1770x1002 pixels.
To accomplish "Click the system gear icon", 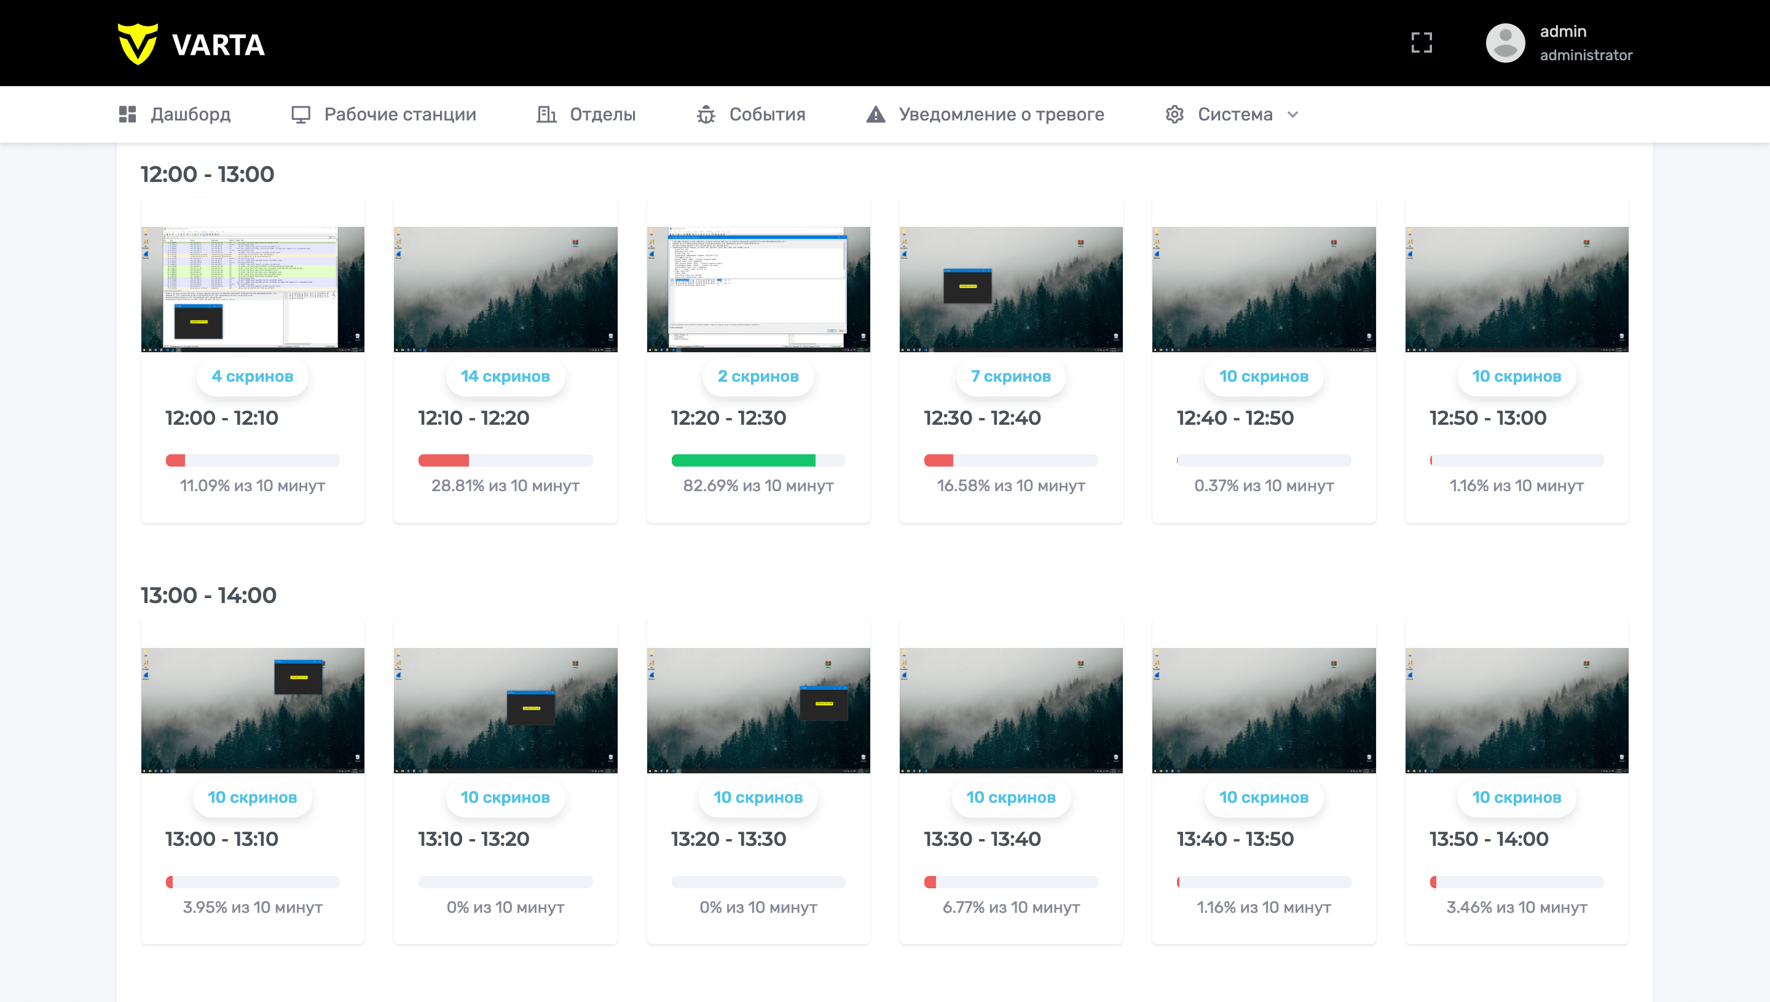I will (x=1174, y=114).
